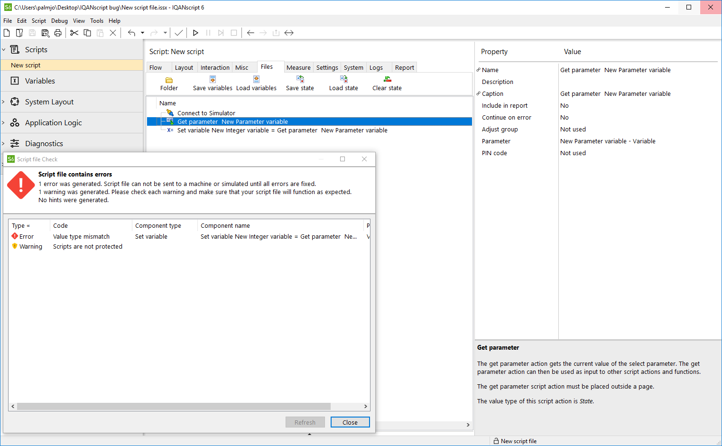Select the Value type mismatch error row
Image resolution: width=722 pixels, height=446 pixels.
click(189, 236)
